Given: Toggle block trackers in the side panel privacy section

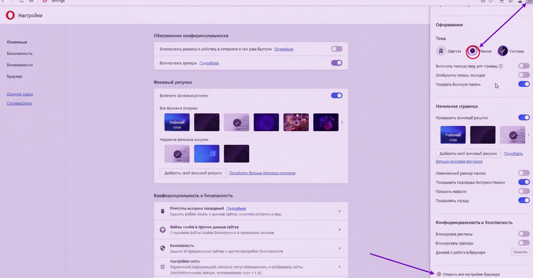Looking at the screenshot, I should click(x=524, y=243).
